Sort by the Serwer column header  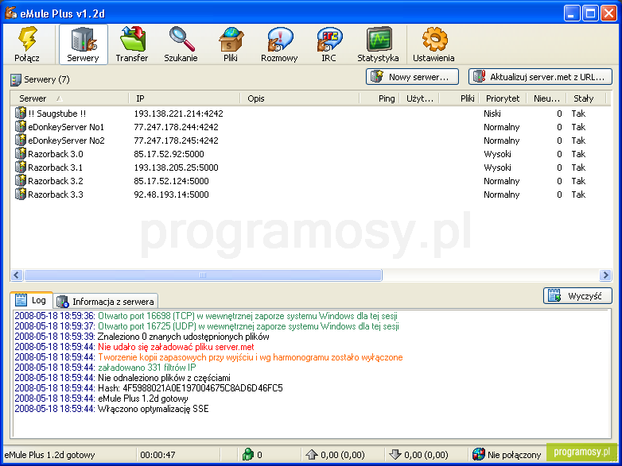click(x=69, y=98)
